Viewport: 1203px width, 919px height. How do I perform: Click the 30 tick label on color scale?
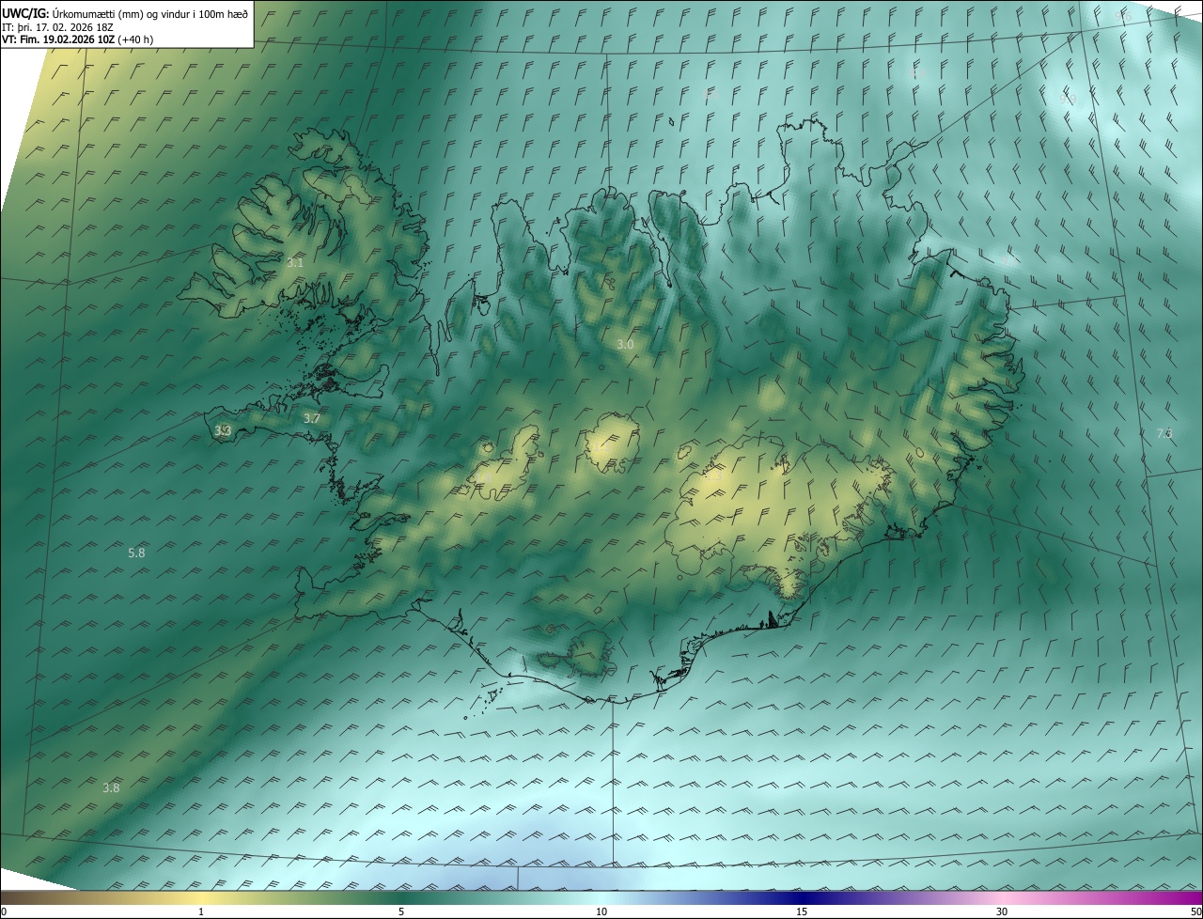pos(1002,911)
